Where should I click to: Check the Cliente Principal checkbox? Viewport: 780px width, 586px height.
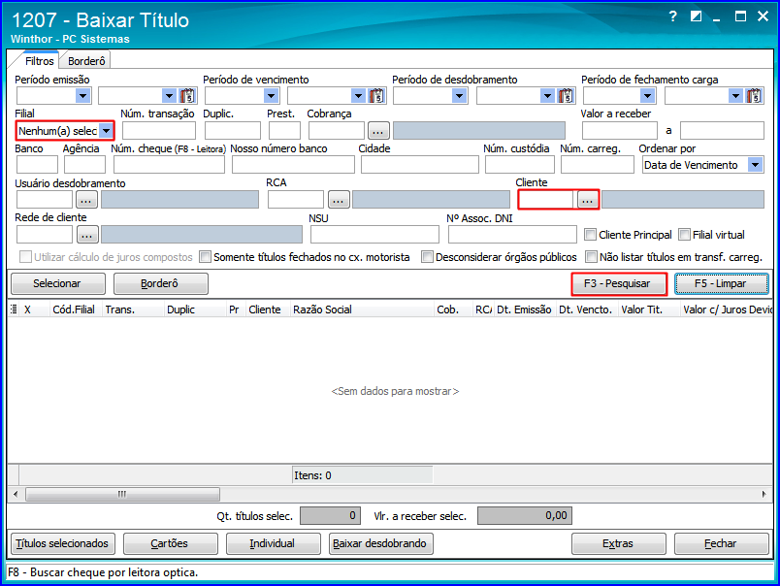point(590,234)
